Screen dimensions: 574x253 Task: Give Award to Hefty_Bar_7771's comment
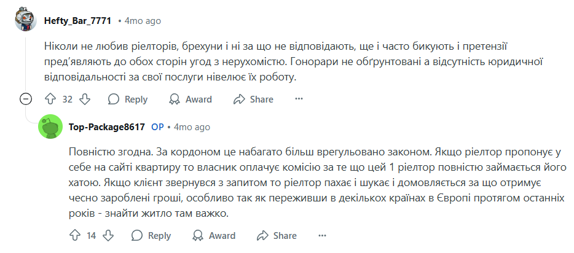tap(191, 99)
